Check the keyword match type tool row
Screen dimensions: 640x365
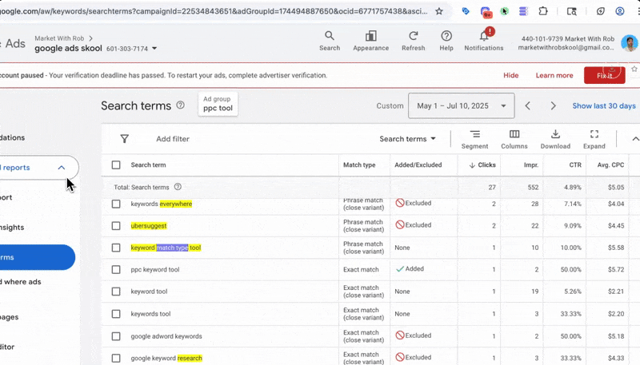point(116,248)
